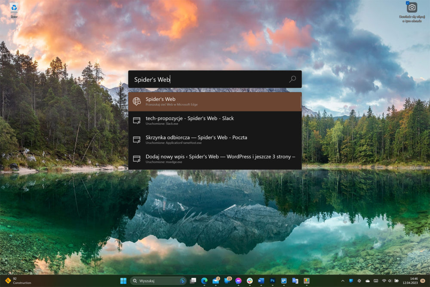Open the Wi-Fi network icon in the tray
The image size is (430, 287).
(384, 281)
